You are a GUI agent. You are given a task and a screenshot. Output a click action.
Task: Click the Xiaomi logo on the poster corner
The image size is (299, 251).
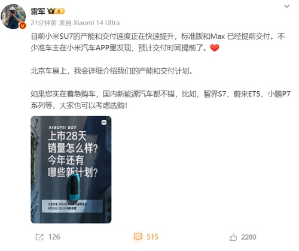point(104,122)
